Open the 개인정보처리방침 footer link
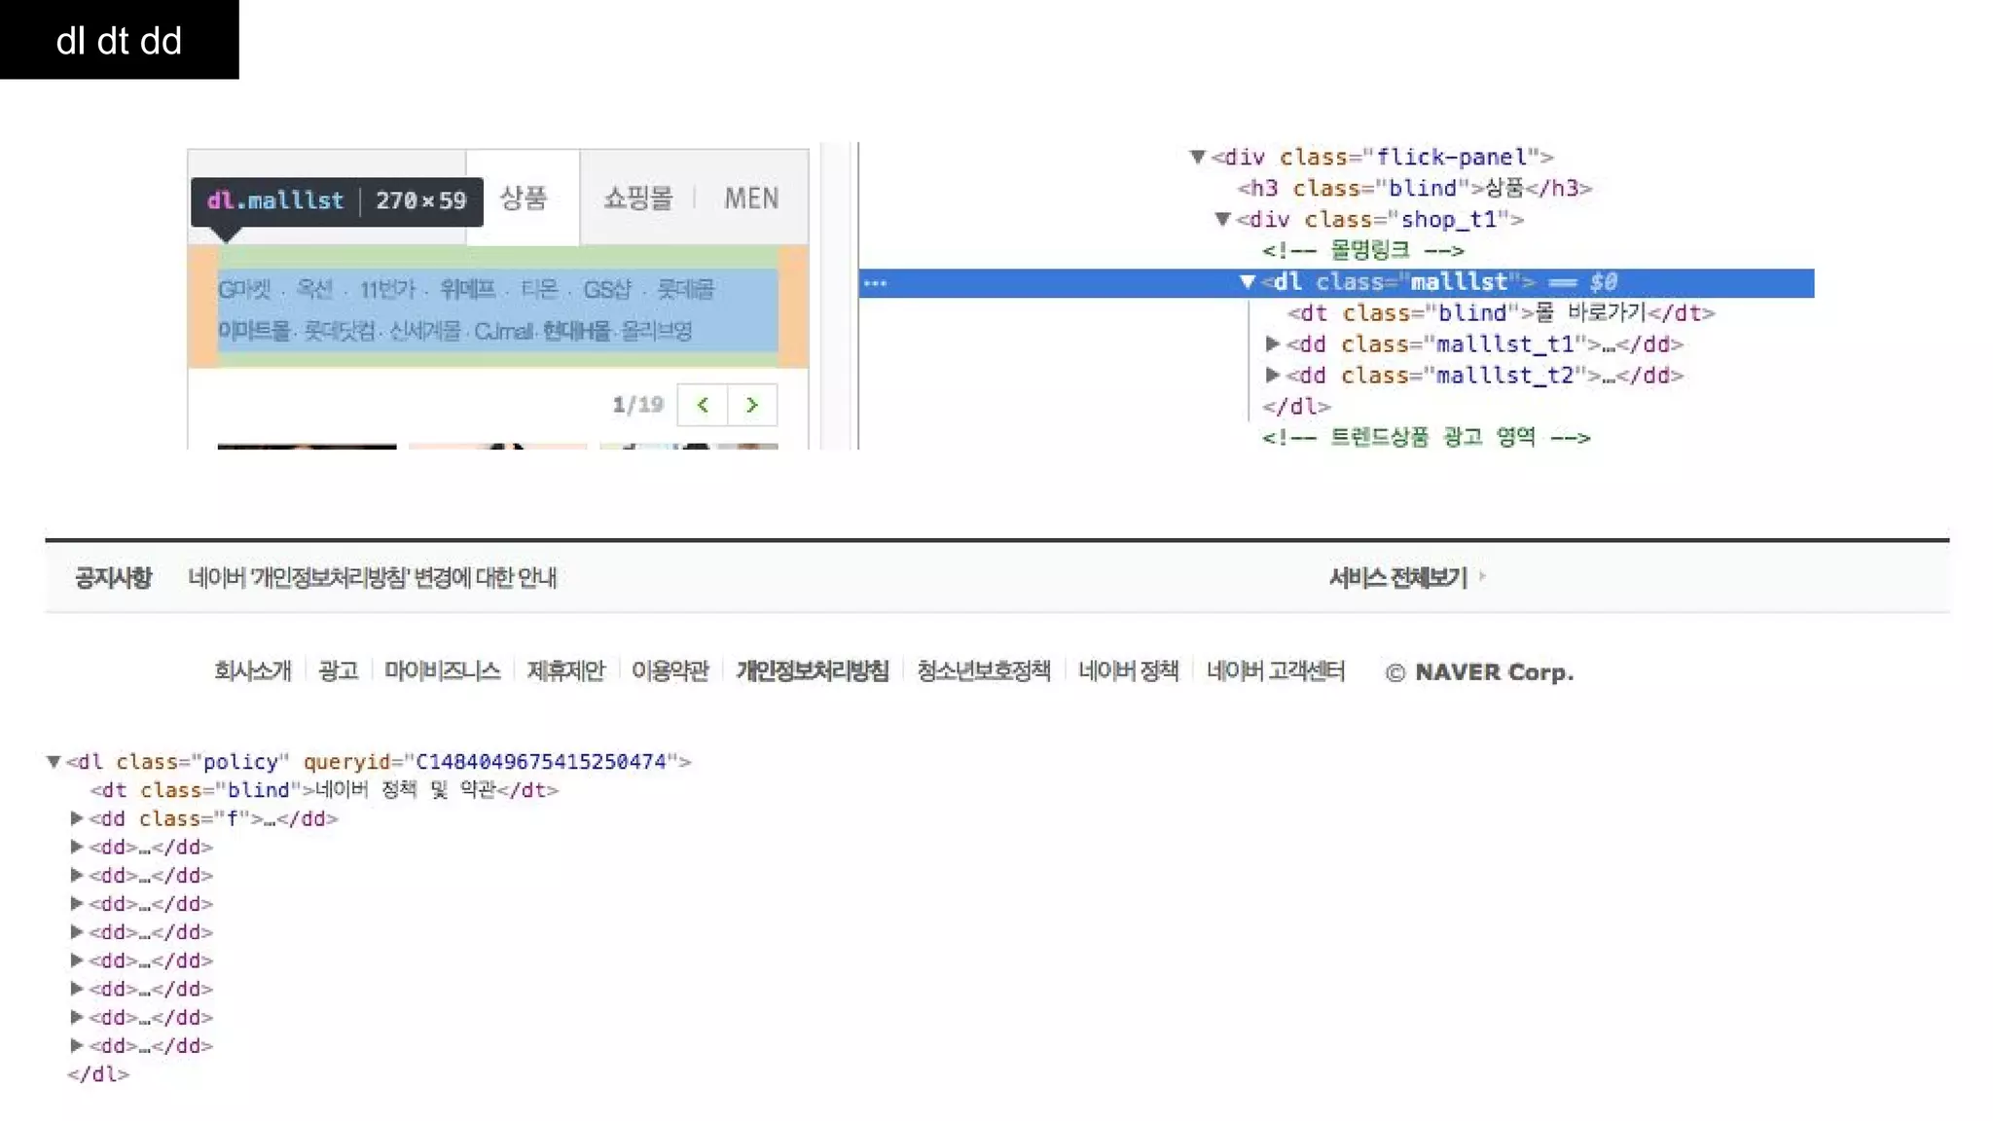 coord(813,671)
